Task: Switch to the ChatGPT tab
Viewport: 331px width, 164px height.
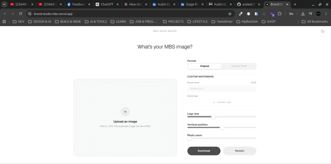Action: tap(107, 4)
